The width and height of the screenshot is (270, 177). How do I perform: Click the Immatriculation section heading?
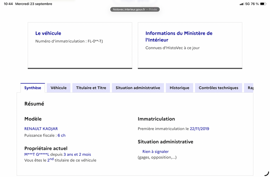pos(156,119)
